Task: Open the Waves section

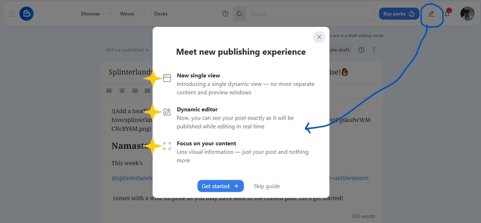Action: coord(127,14)
